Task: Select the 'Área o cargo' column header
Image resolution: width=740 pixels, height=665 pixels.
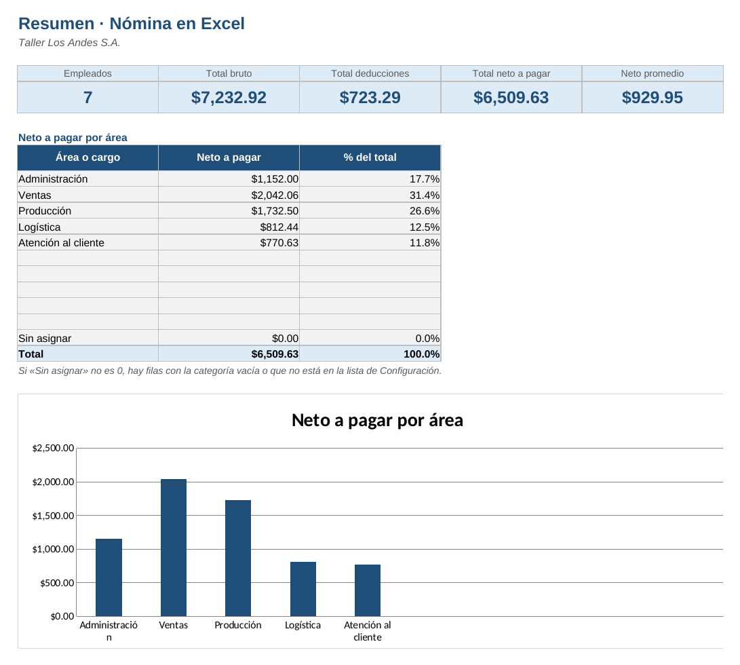Action: pos(87,157)
